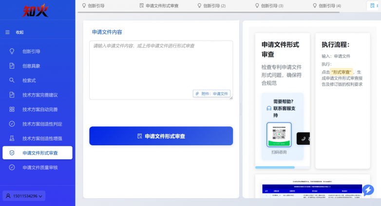Click the 附件：申请文件 attachment button
Viewport: 381px width, 206px height.
(211, 93)
